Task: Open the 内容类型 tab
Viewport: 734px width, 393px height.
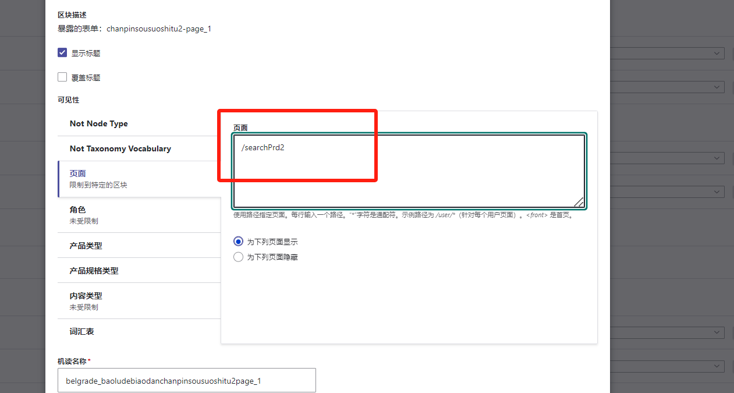Action: tap(139, 301)
